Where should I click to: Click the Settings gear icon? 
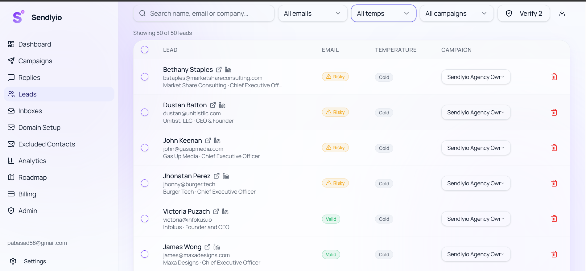coord(13,261)
